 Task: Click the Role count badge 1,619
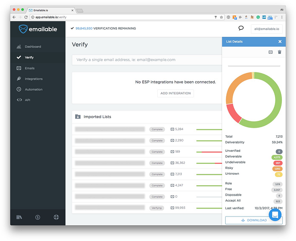tap(277, 184)
